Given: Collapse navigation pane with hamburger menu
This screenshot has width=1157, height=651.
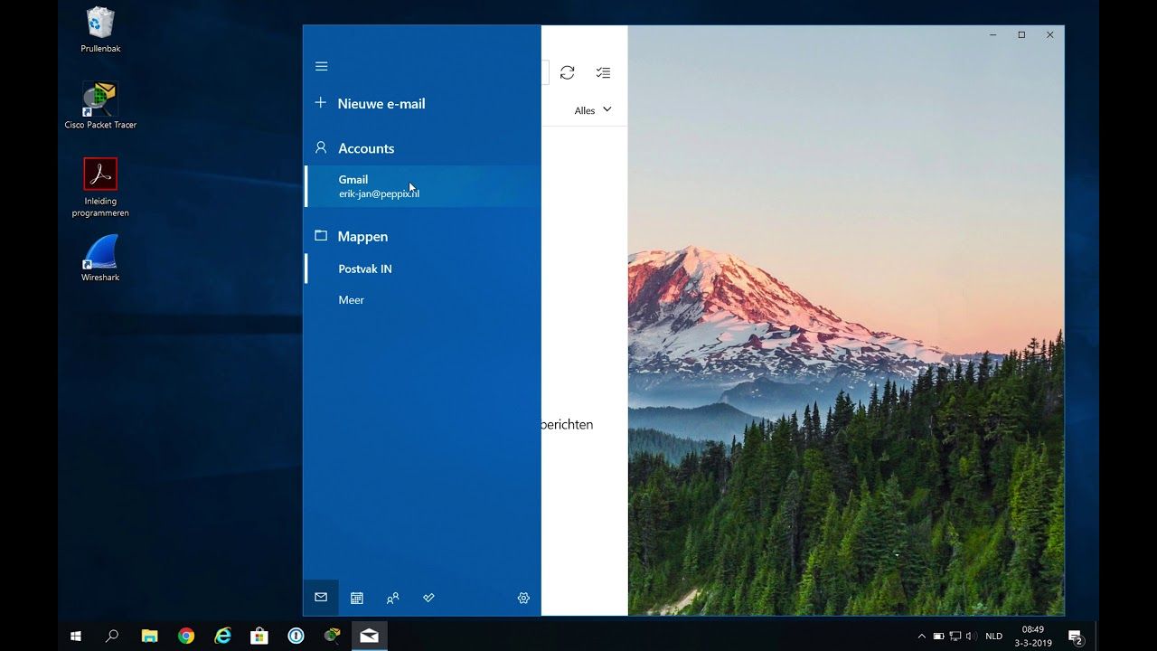Looking at the screenshot, I should [321, 66].
